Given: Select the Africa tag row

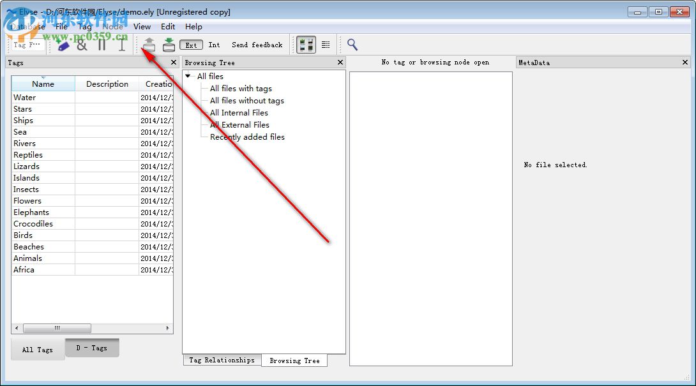Looking at the screenshot, I should pyautogui.click(x=93, y=270).
